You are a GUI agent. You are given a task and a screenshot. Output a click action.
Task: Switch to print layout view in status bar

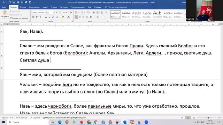(x=188, y=118)
